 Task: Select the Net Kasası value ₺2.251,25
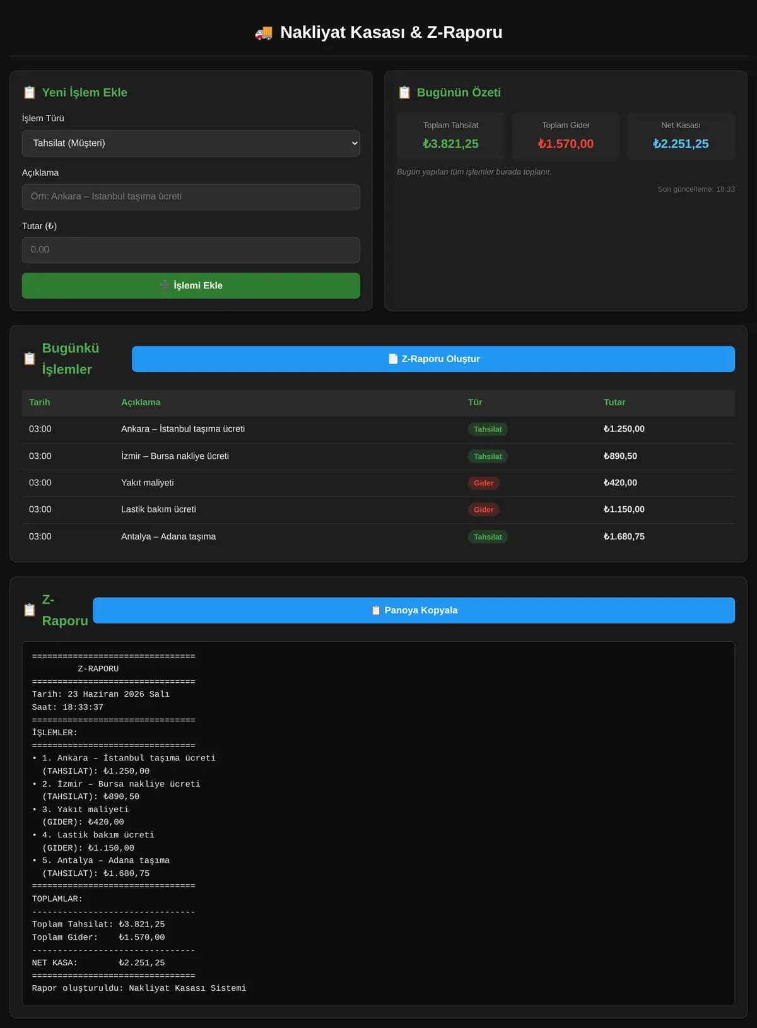click(681, 144)
